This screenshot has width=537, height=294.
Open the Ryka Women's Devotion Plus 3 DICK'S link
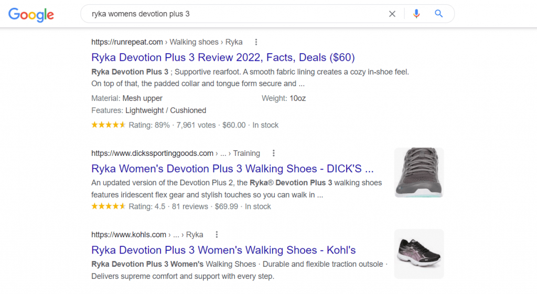232,169
